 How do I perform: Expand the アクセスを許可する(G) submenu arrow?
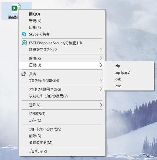[x=101, y=90]
